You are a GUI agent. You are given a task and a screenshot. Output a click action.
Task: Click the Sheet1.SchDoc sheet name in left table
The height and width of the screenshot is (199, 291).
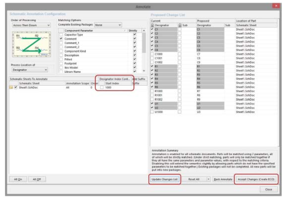tap(28, 87)
